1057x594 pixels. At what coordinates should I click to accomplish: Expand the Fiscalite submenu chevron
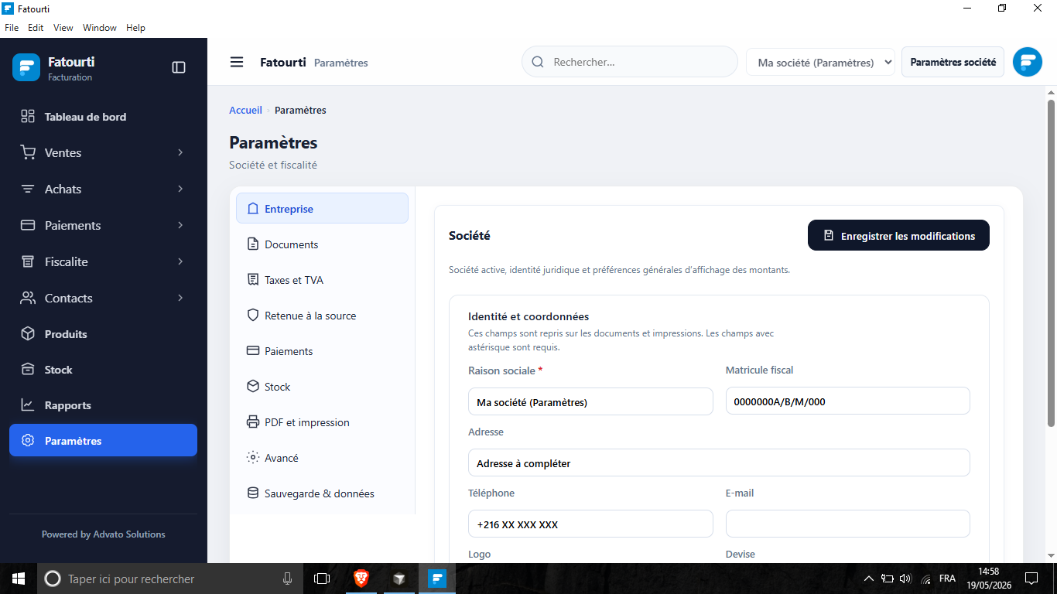(x=180, y=261)
